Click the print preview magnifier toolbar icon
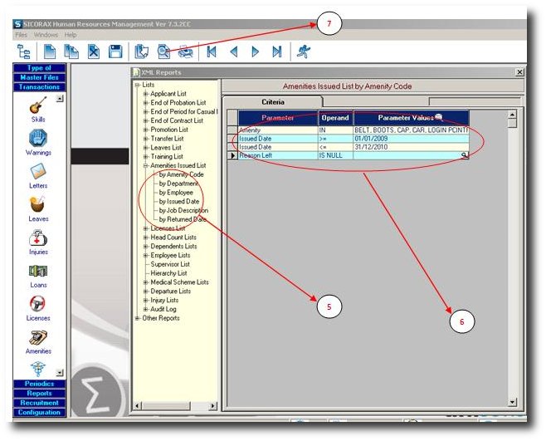The height and width of the screenshot is (441, 546). tap(163, 51)
